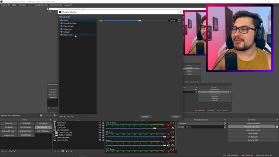
Task: Select the Limitador filter row
Action: [x=78, y=32]
